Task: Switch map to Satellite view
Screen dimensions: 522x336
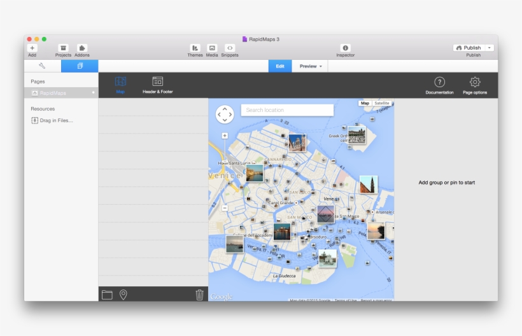Action: click(x=381, y=103)
